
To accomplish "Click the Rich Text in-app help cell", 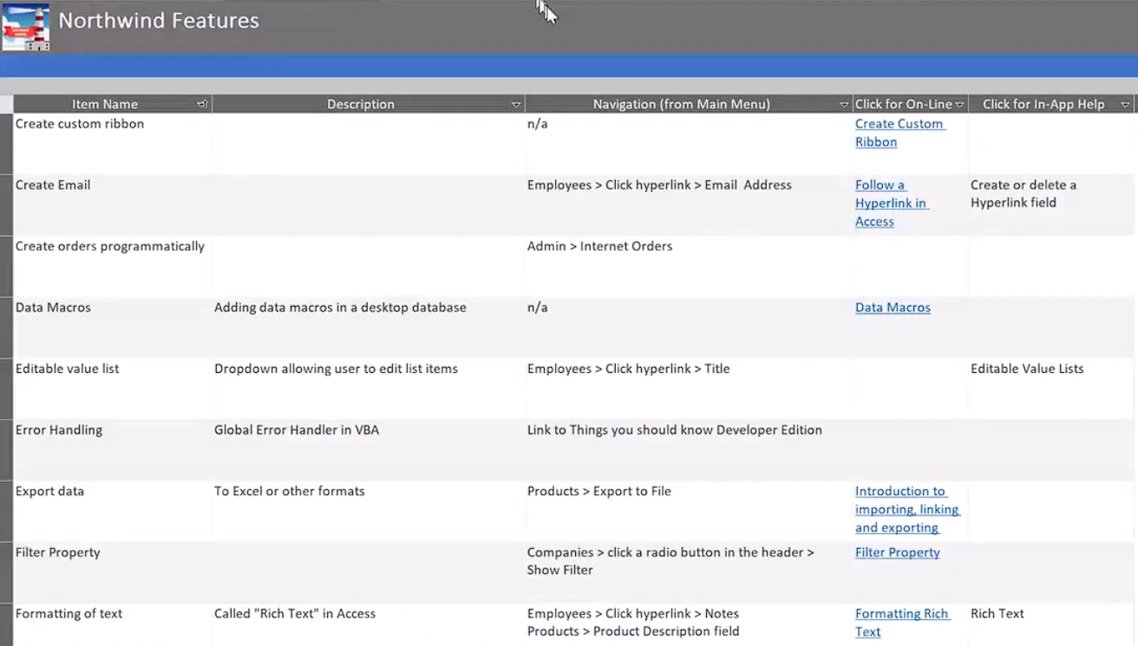I will point(1051,624).
